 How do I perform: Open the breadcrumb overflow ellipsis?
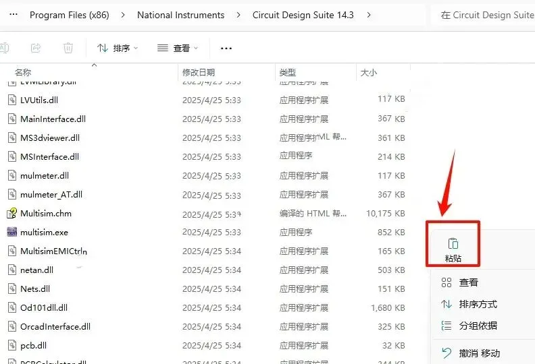[14, 15]
